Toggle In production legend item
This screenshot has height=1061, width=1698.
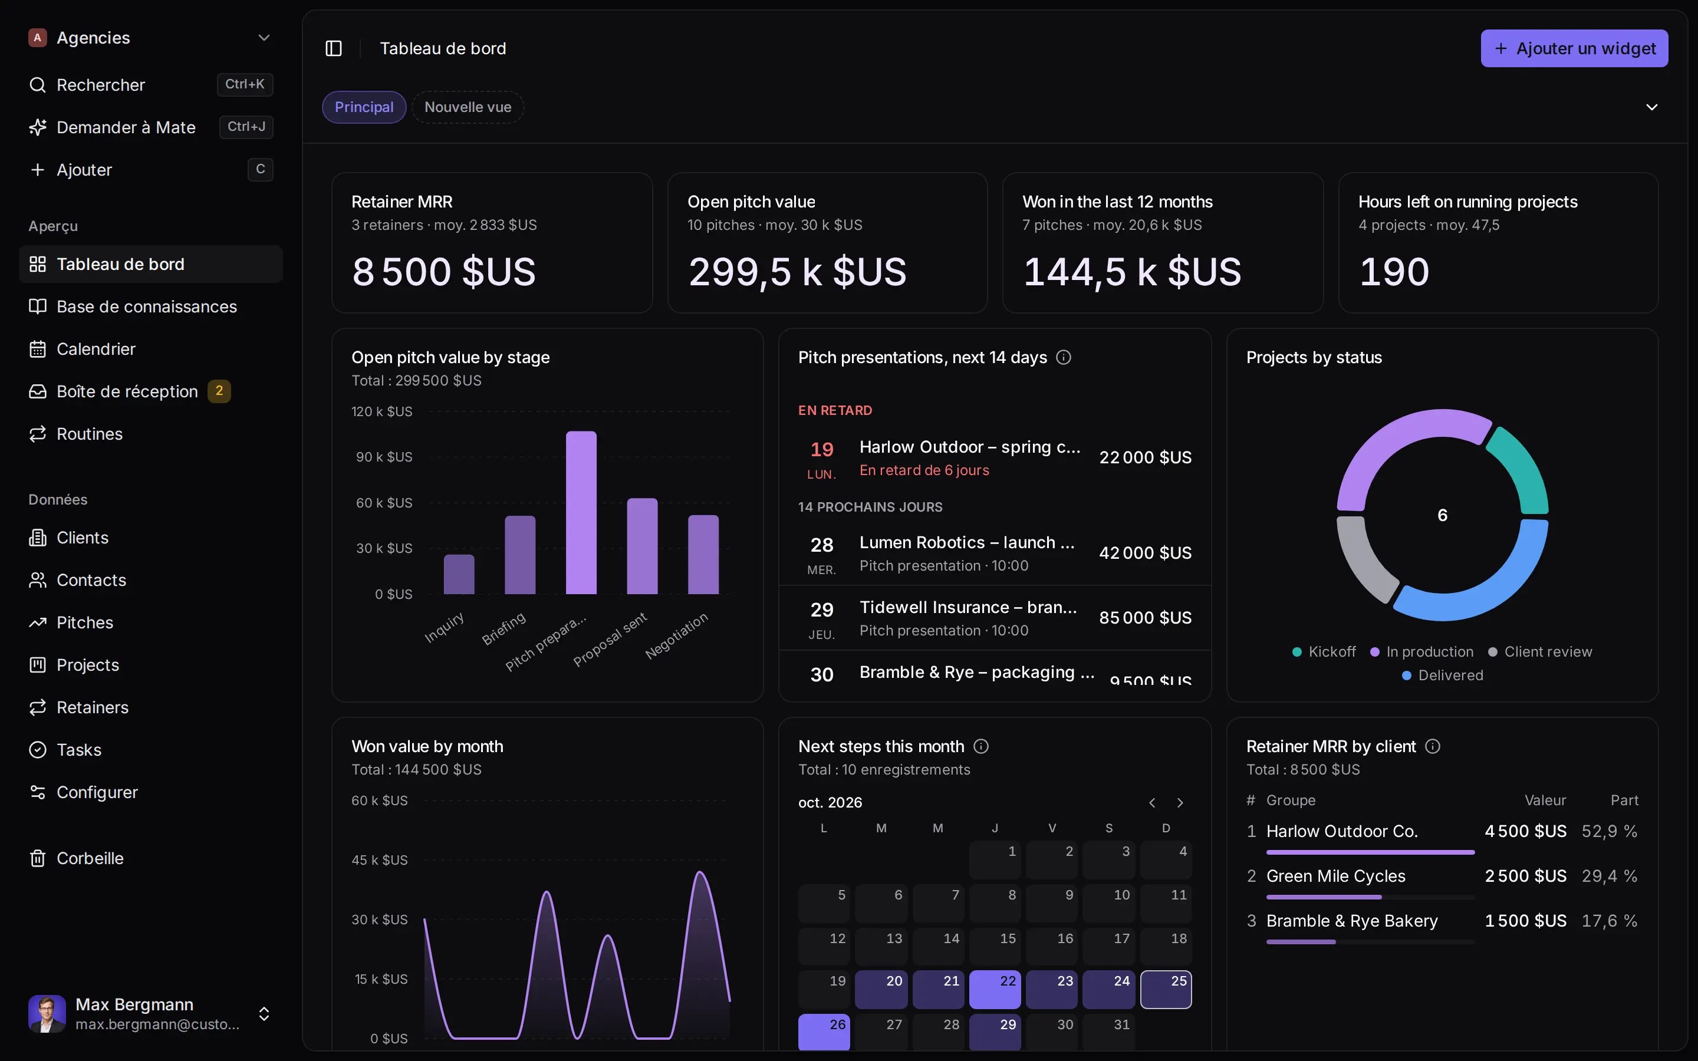tap(1421, 652)
